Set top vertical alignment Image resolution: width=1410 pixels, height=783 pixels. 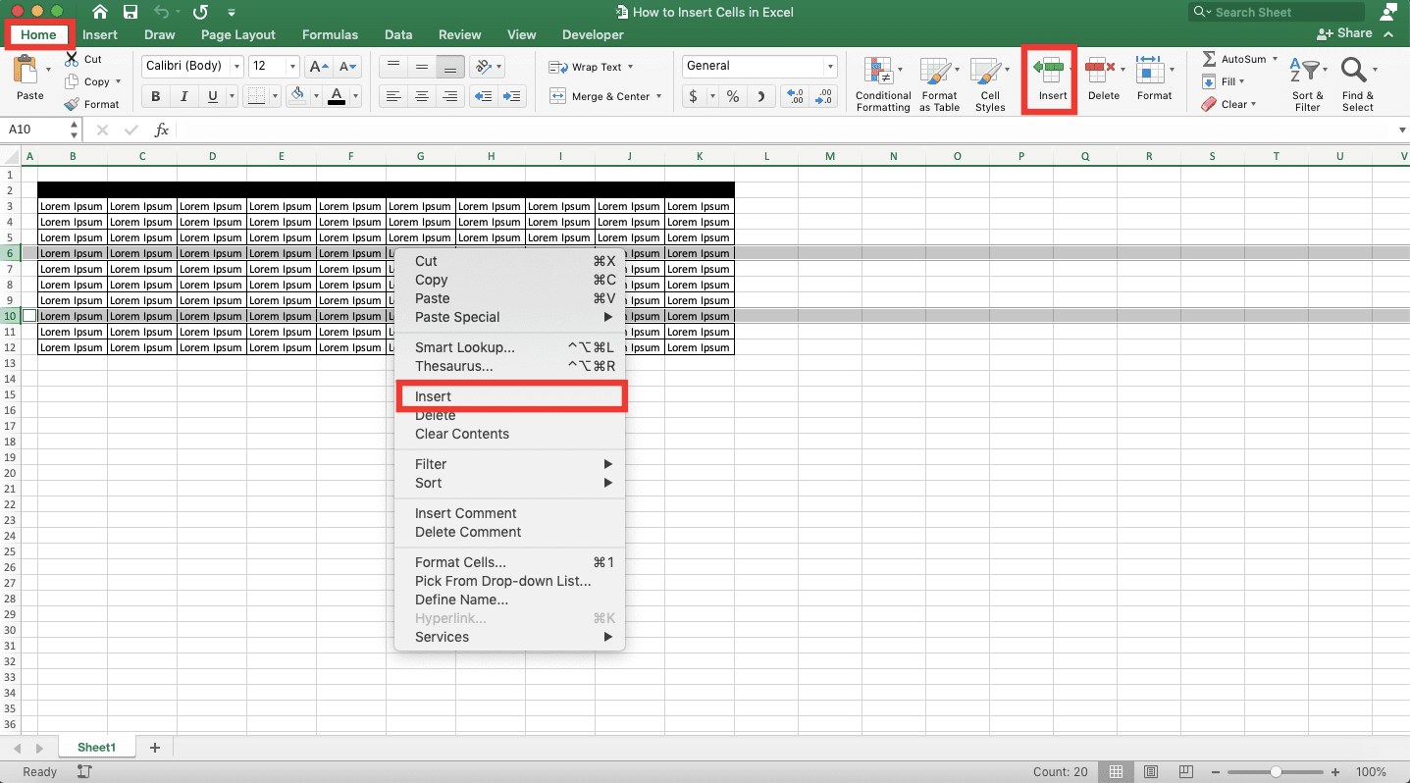click(x=393, y=67)
